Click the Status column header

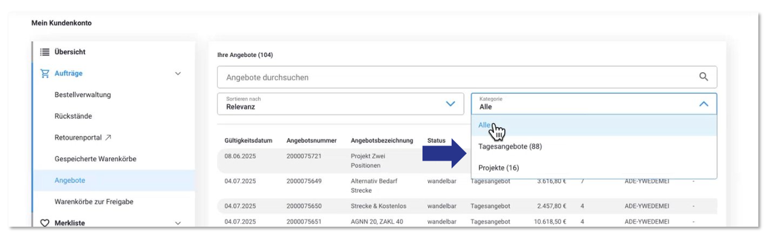436,141
